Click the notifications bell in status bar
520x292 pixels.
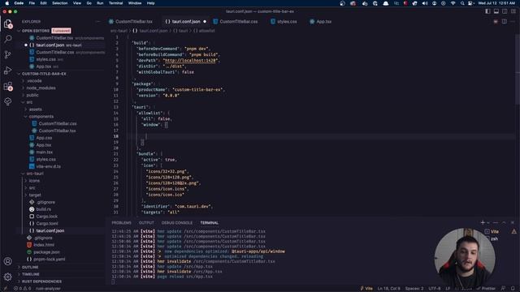coord(513,289)
